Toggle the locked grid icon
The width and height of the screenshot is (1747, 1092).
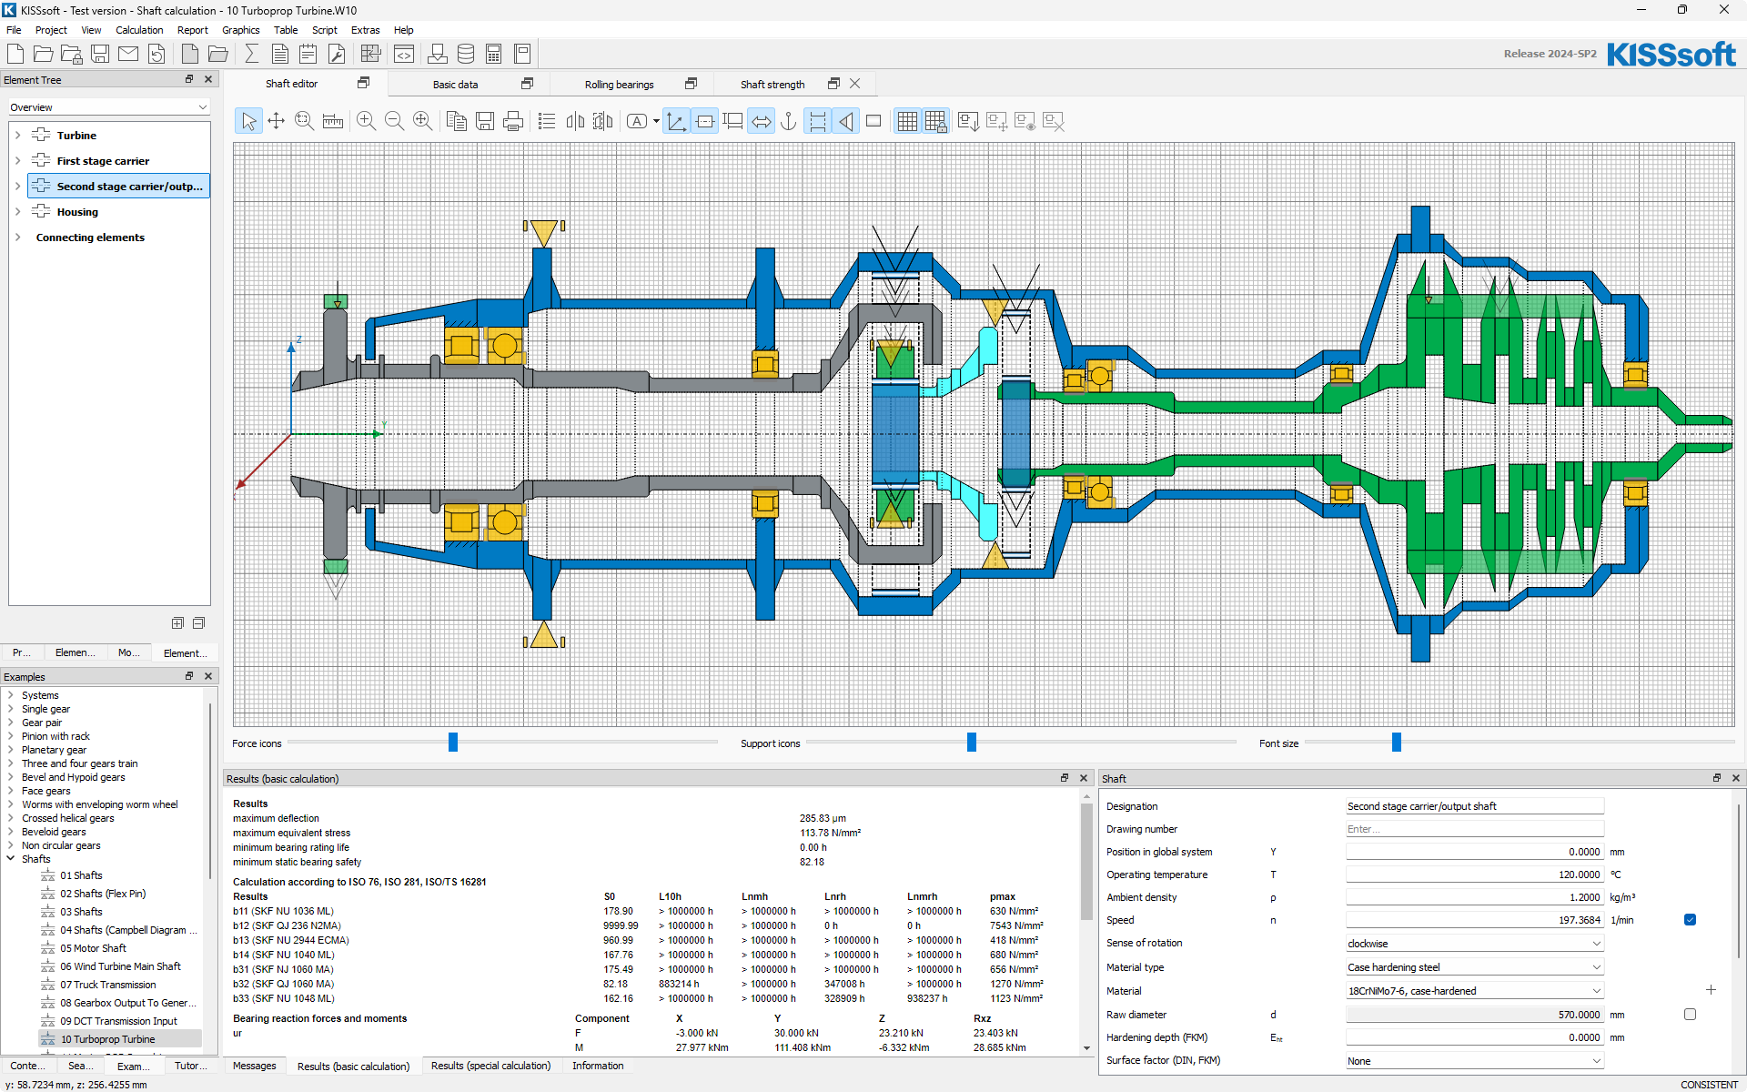click(935, 121)
